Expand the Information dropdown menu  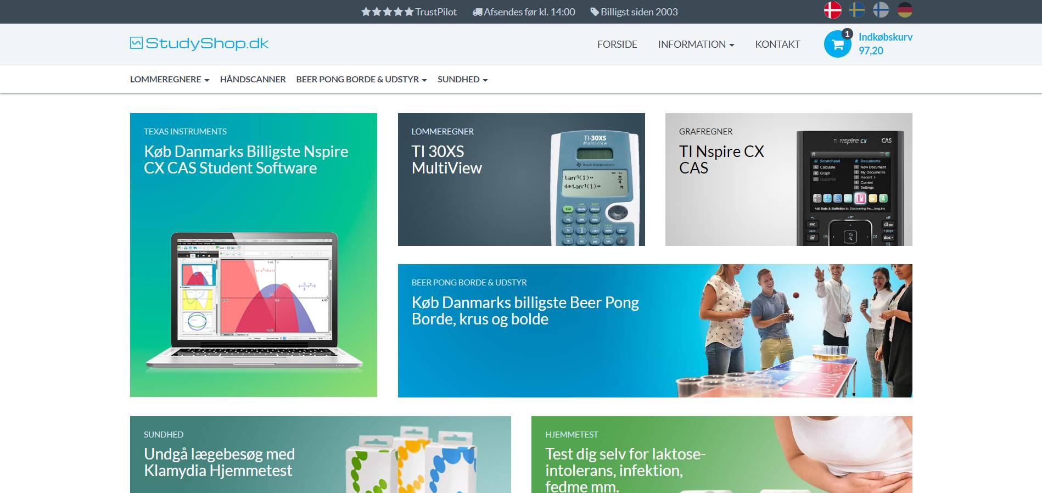[696, 44]
